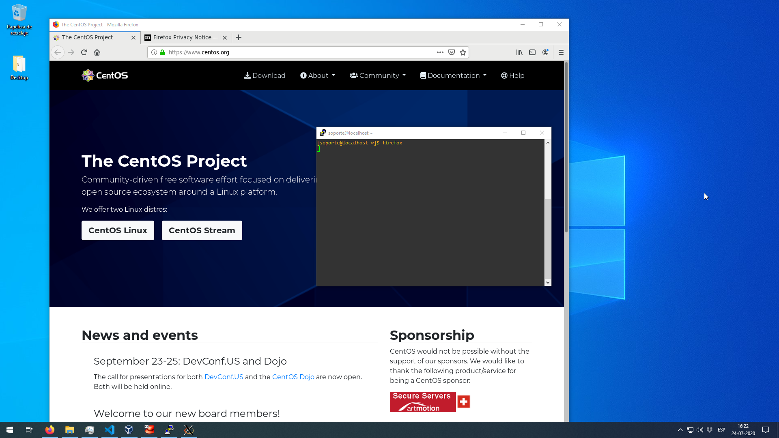This screenshot has width=779, height=438.
Task: Launch Visual Studio Code from the taskbar
Action: [109, 430]
